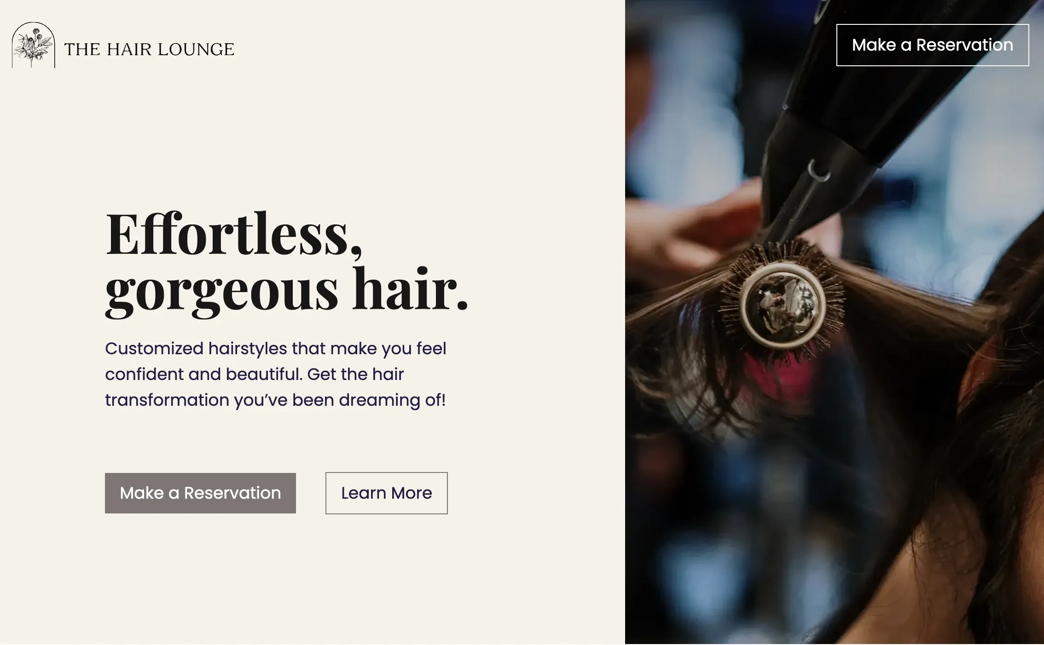Click the word LOUNGE in the logo text
This screenshot has height=645, width=1044.
[196, 49]
